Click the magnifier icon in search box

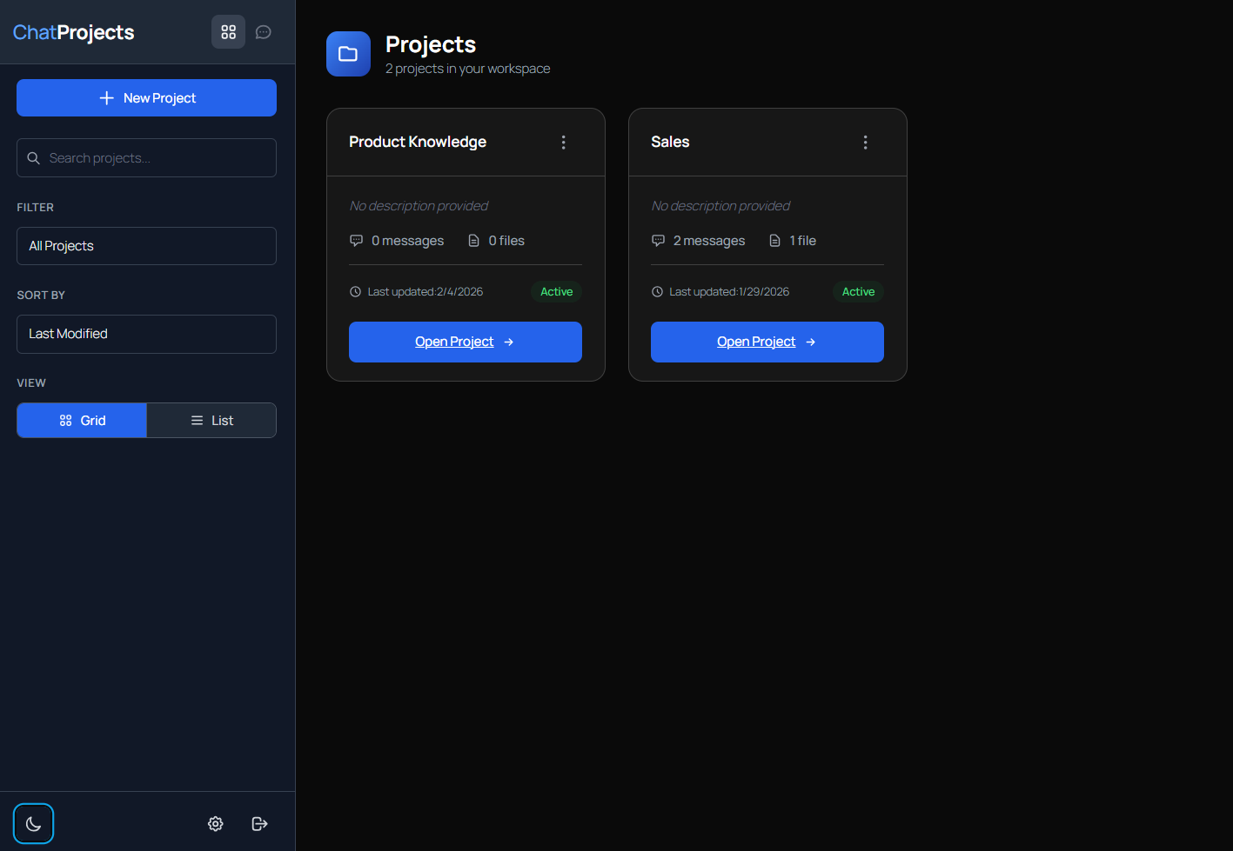click(34, 158)
